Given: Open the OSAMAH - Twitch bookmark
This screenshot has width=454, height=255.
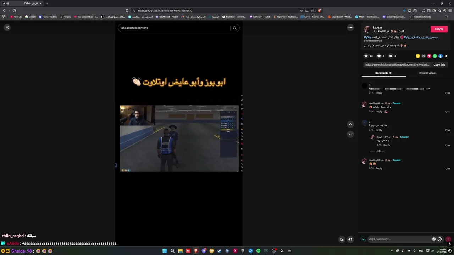Looking at the screenshot, I should [260, 17].
